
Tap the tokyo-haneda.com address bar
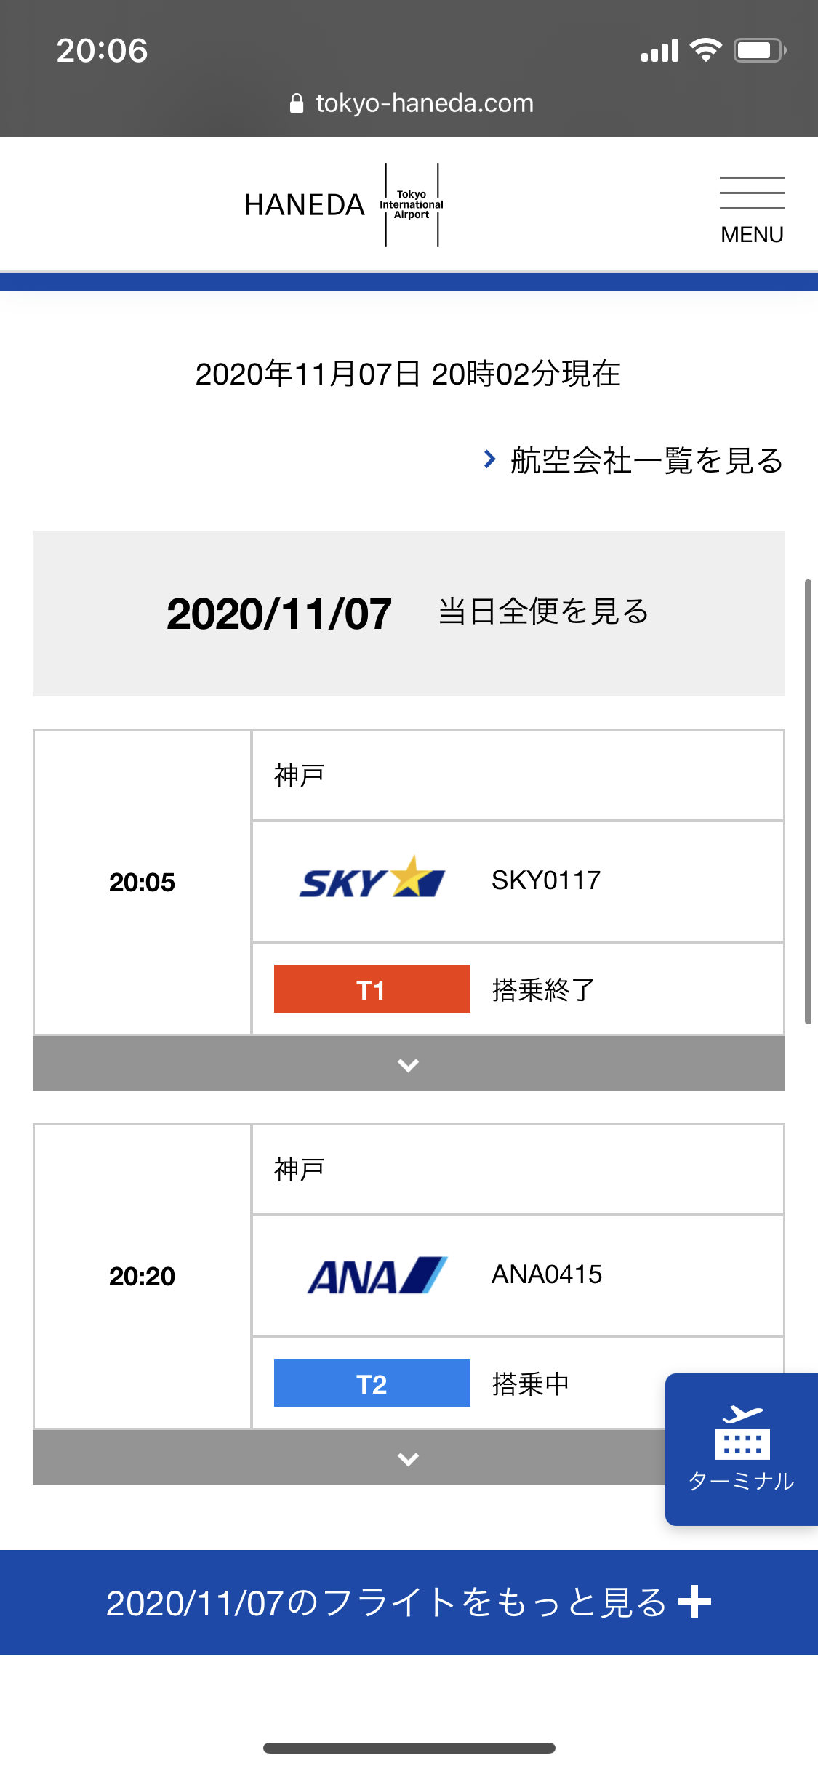click(425, 103)
